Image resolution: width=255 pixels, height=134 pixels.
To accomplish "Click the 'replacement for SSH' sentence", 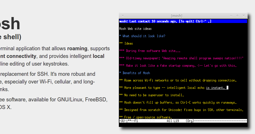I will coord(47,74).
